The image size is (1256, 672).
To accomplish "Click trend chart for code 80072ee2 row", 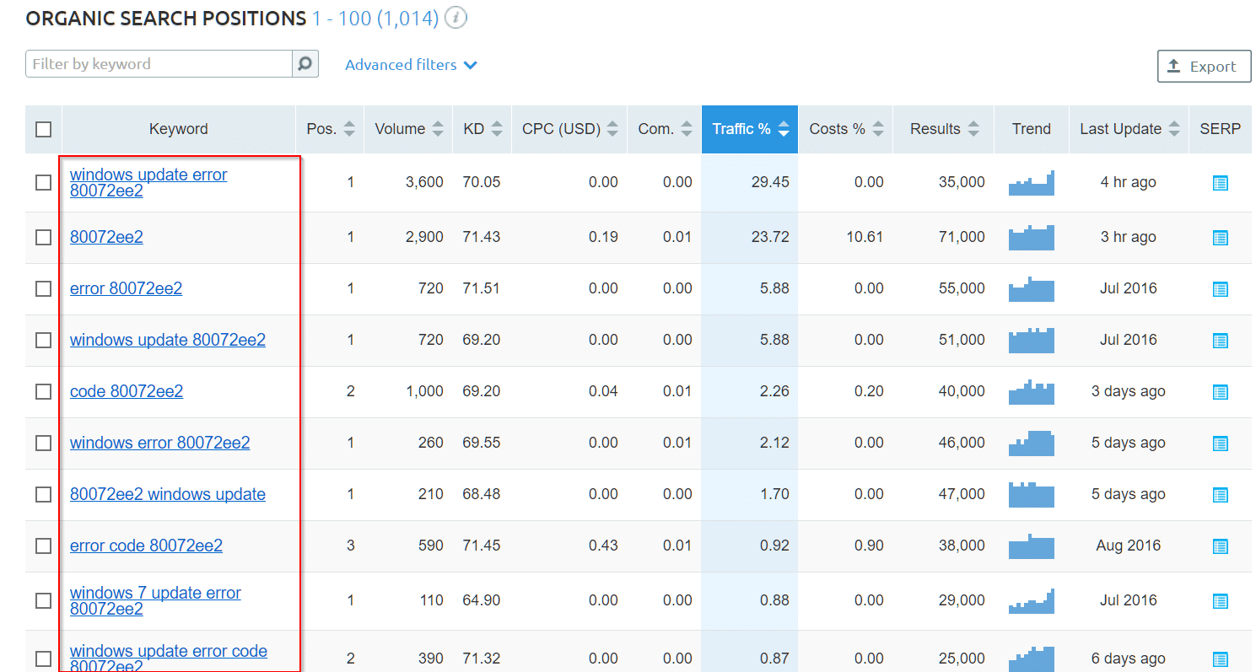I will coord(1031,392).
